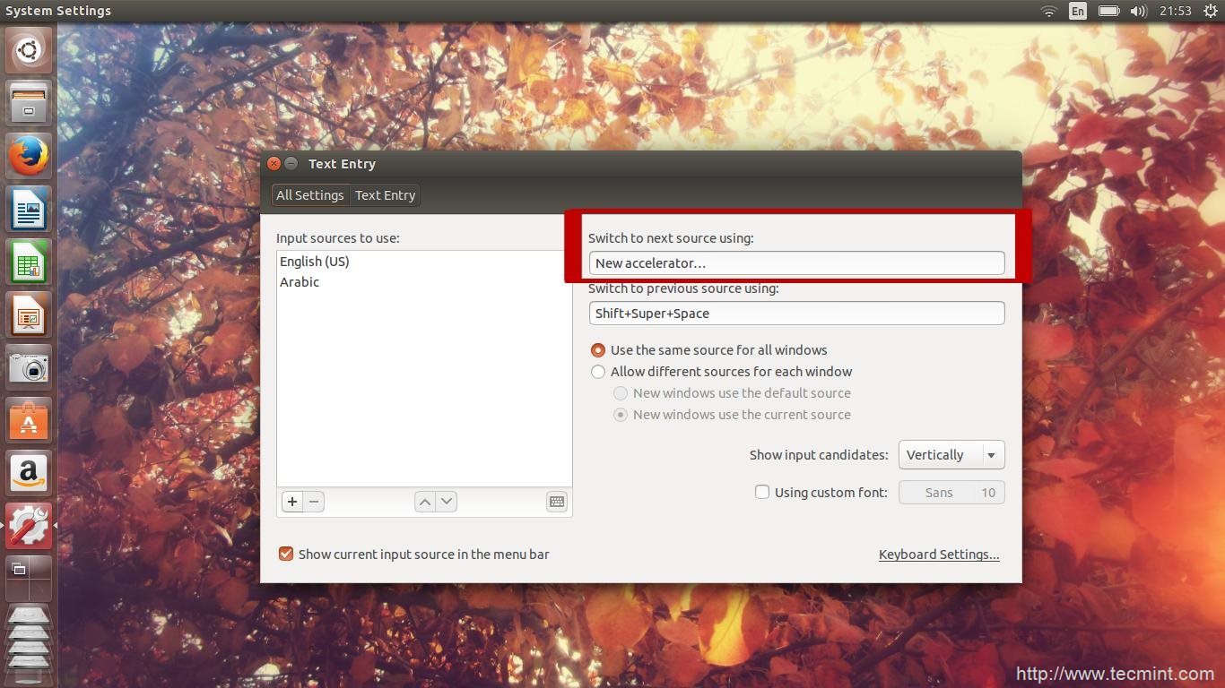The width and height of the screenshot is (1225, 688).
Task: Toggle Show current input source in menu bar
Action: click(x=286, y=555)
